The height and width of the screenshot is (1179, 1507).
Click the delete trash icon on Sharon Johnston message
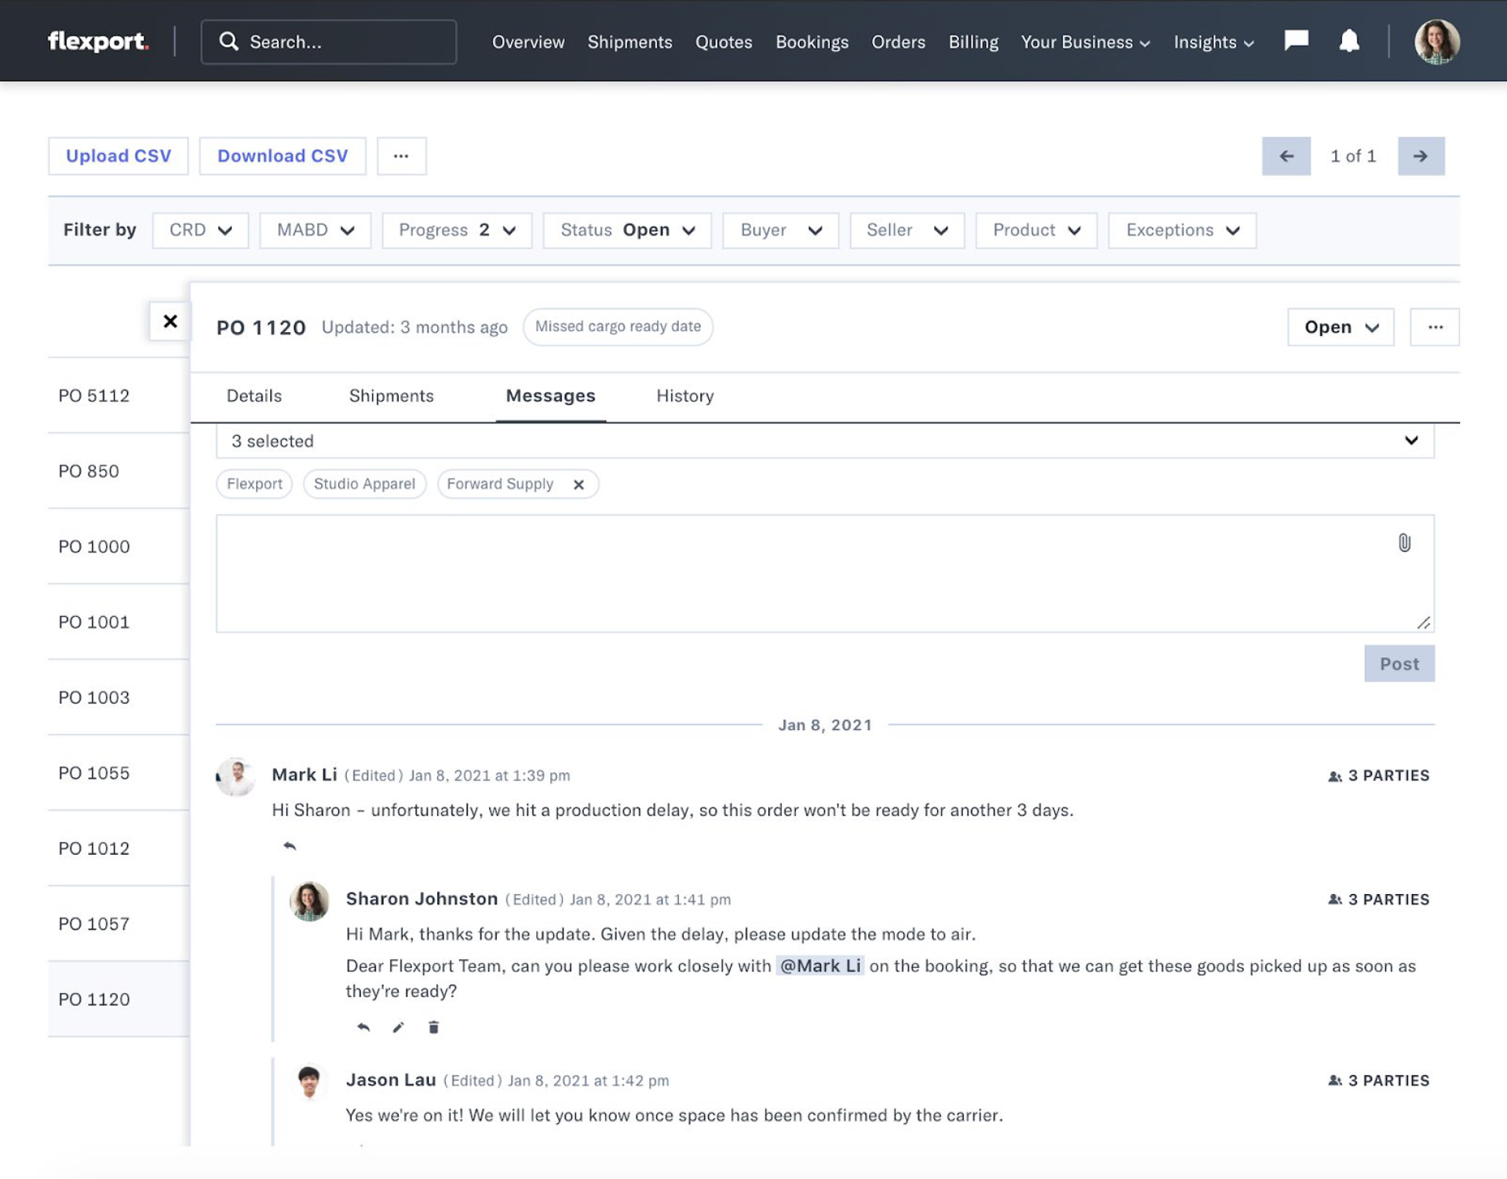(434, 1026)
